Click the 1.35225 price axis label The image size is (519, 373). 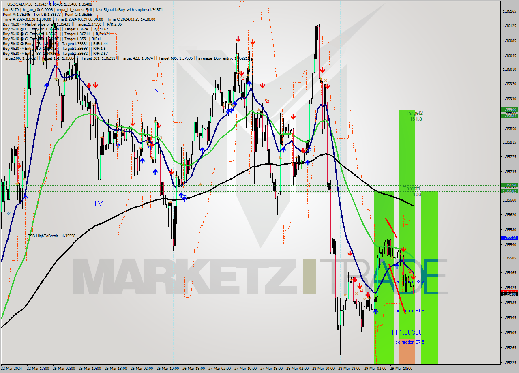tap(509, 363)
